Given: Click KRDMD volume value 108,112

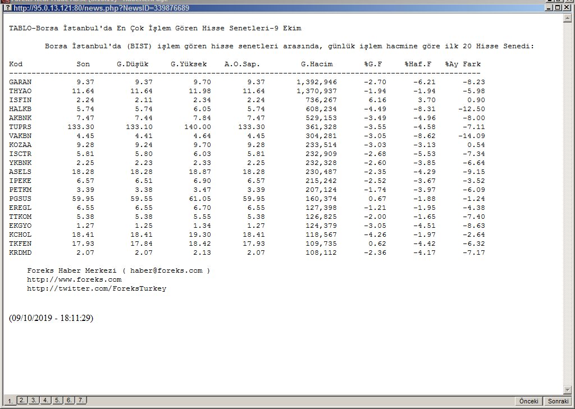Looking at the screenshot, I should pyautogui.click(x=321, y=253).
